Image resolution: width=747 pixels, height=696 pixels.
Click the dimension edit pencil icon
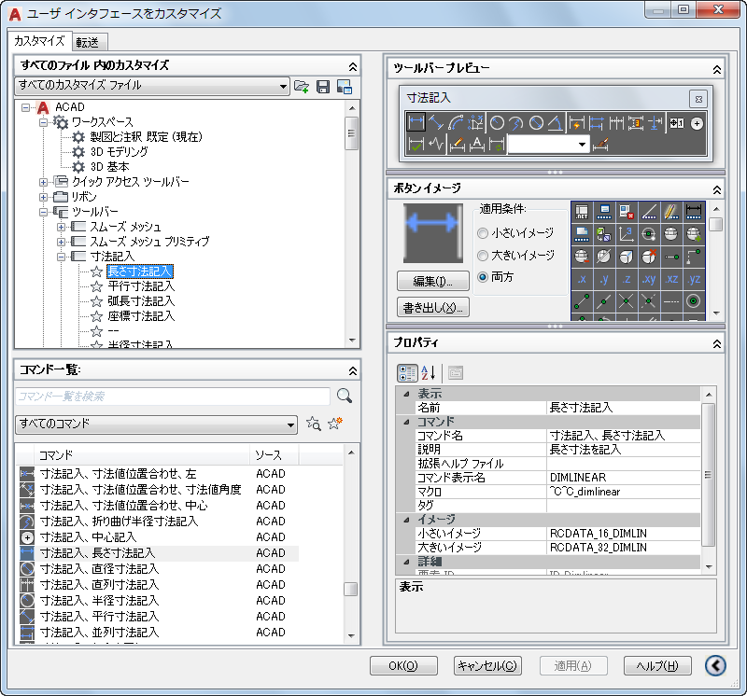click(457, 145)
